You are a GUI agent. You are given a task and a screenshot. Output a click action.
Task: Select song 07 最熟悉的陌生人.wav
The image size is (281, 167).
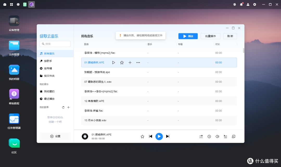tap(159, 82)
